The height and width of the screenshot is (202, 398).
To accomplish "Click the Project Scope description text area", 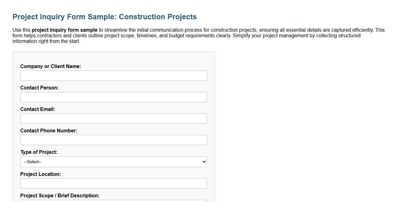I will pyautogui.click(x=113, y=201).
